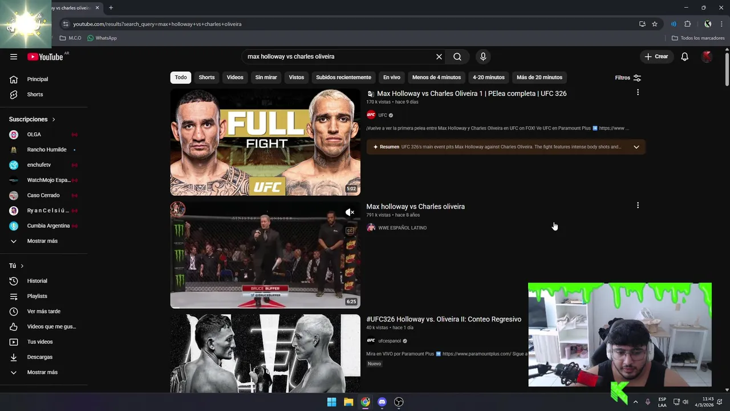The height and width of the screenshot is (411, 730).
Task: Open a new browser tab
Action: click(111, 8)
